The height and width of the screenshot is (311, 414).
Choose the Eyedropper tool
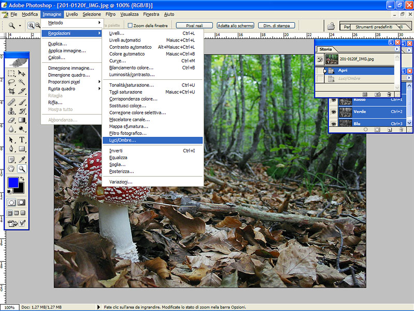[x=22, y=159]
